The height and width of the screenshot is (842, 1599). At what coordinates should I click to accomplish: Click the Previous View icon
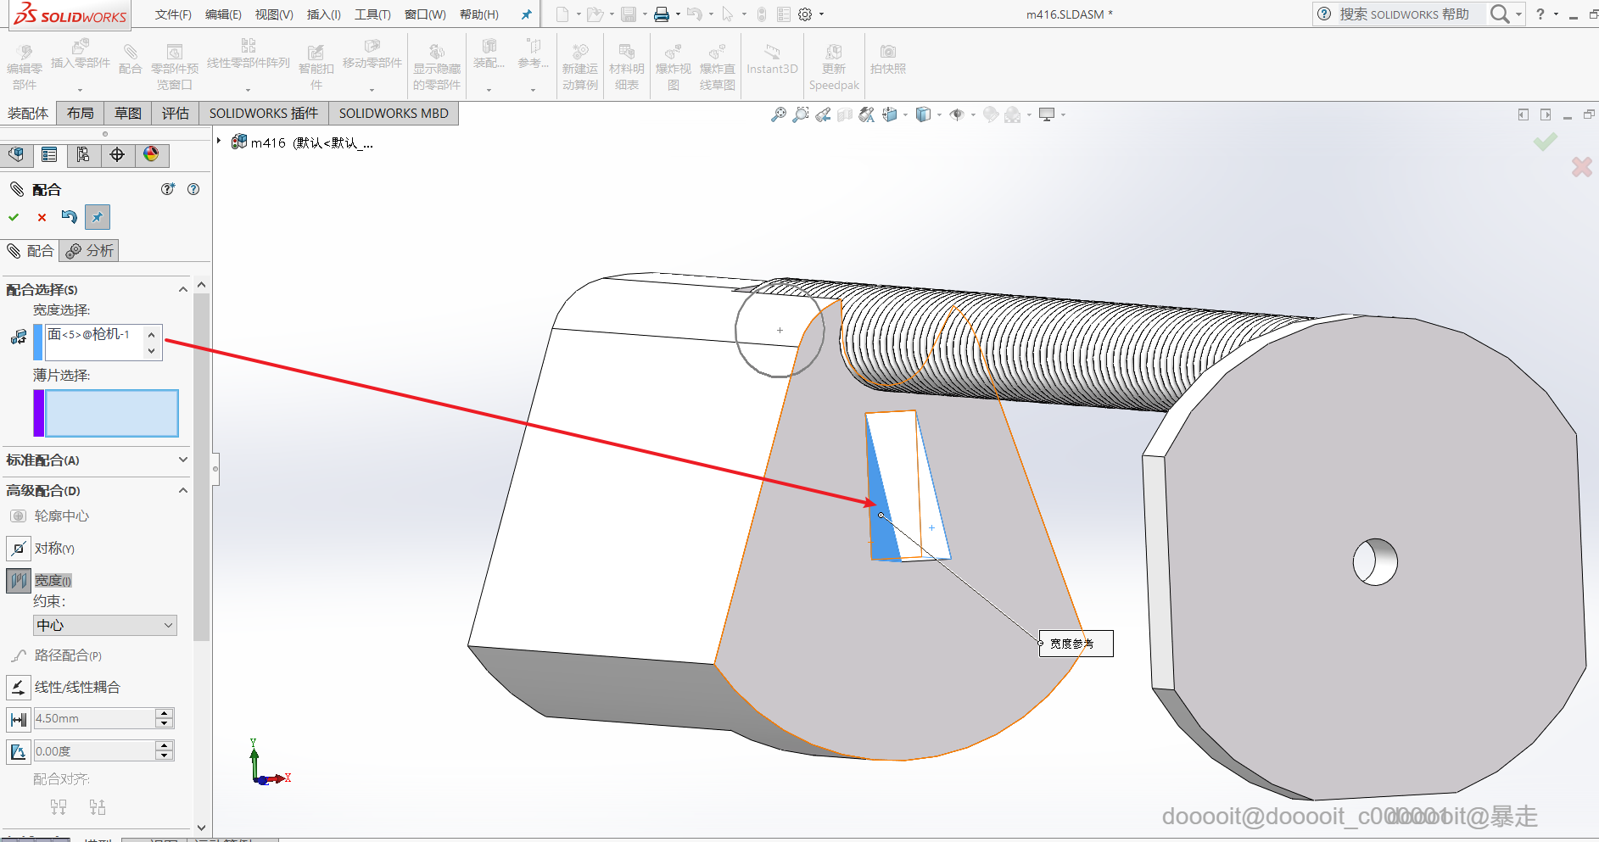tap(823, 114)
